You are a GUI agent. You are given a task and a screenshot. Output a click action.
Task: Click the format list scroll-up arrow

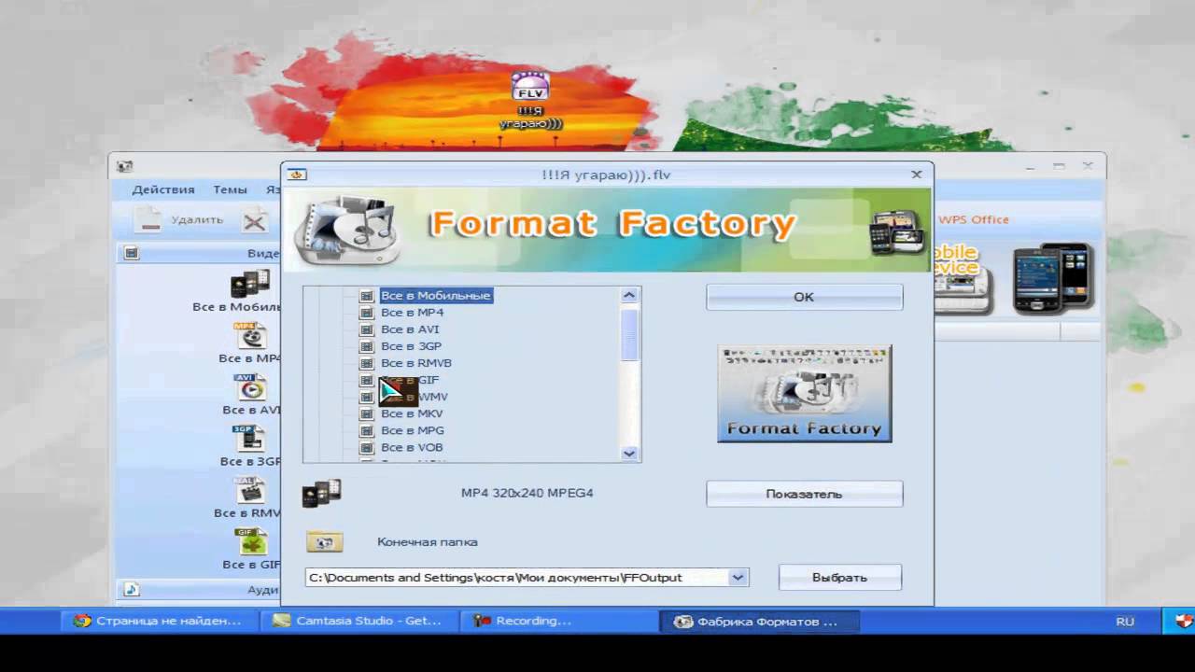(x=629, y=296)
